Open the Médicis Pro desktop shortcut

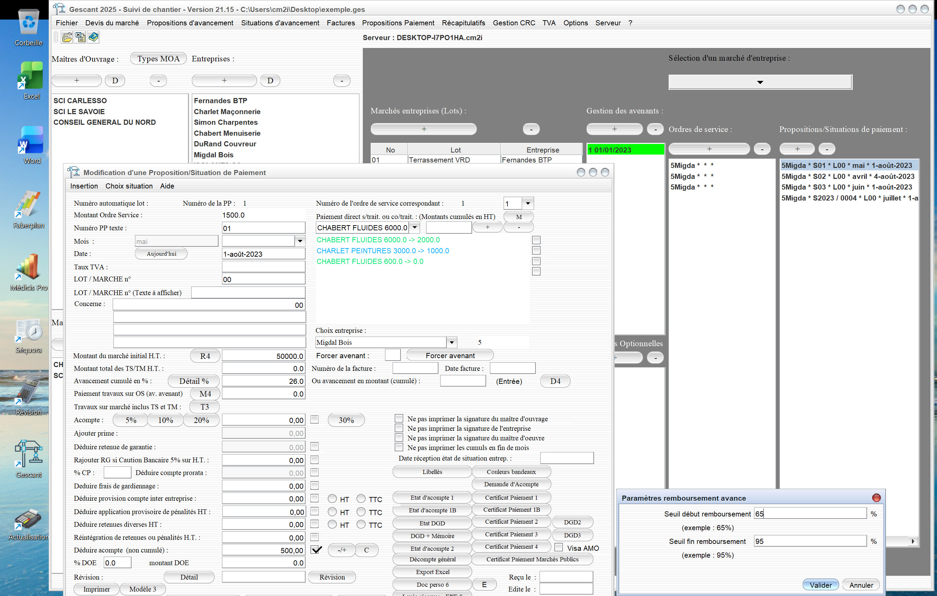tap(28, 272)
